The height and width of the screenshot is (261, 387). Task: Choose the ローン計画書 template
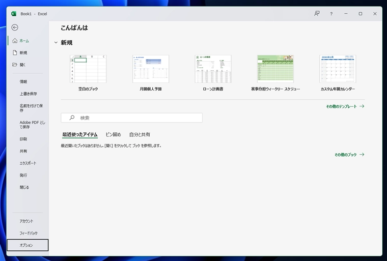(x=213, y=73)
